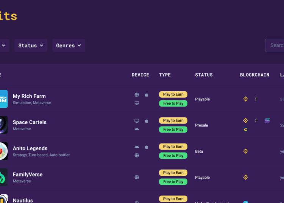Open the Nautilus game link

(23, 200)
